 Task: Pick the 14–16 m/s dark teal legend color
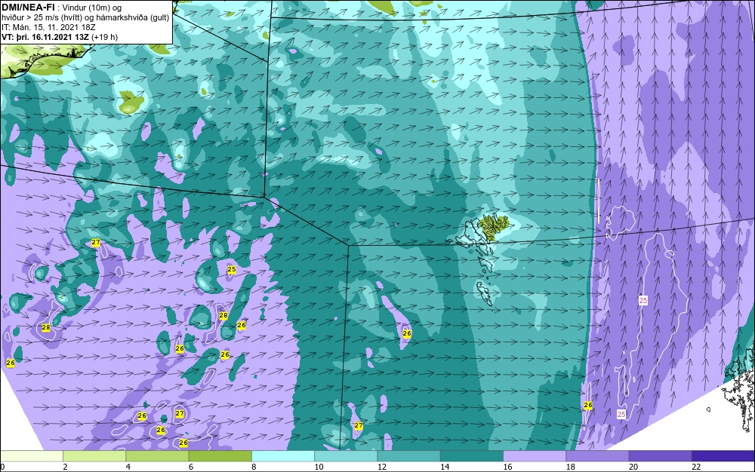[x=472, y=455]
